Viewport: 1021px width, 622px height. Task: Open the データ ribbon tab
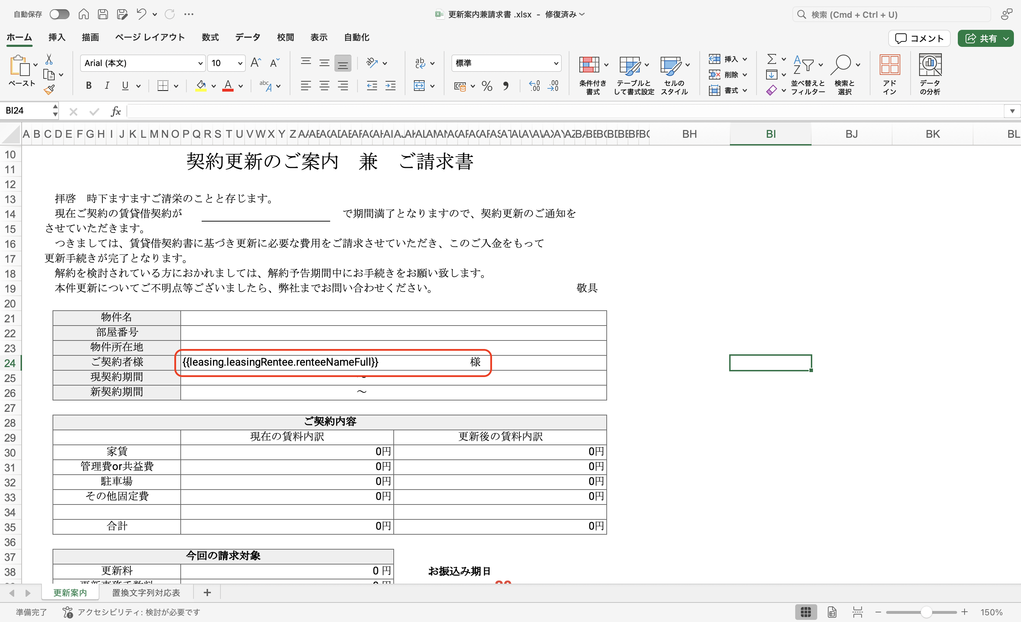pyautogui.click(x=248, y=37)
